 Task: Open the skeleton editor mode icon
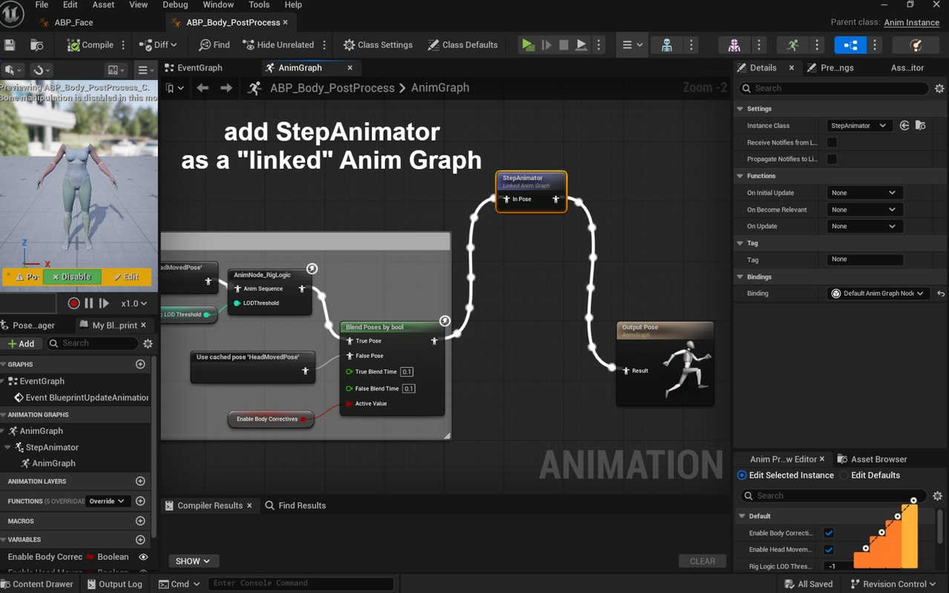tap(667, 45)
